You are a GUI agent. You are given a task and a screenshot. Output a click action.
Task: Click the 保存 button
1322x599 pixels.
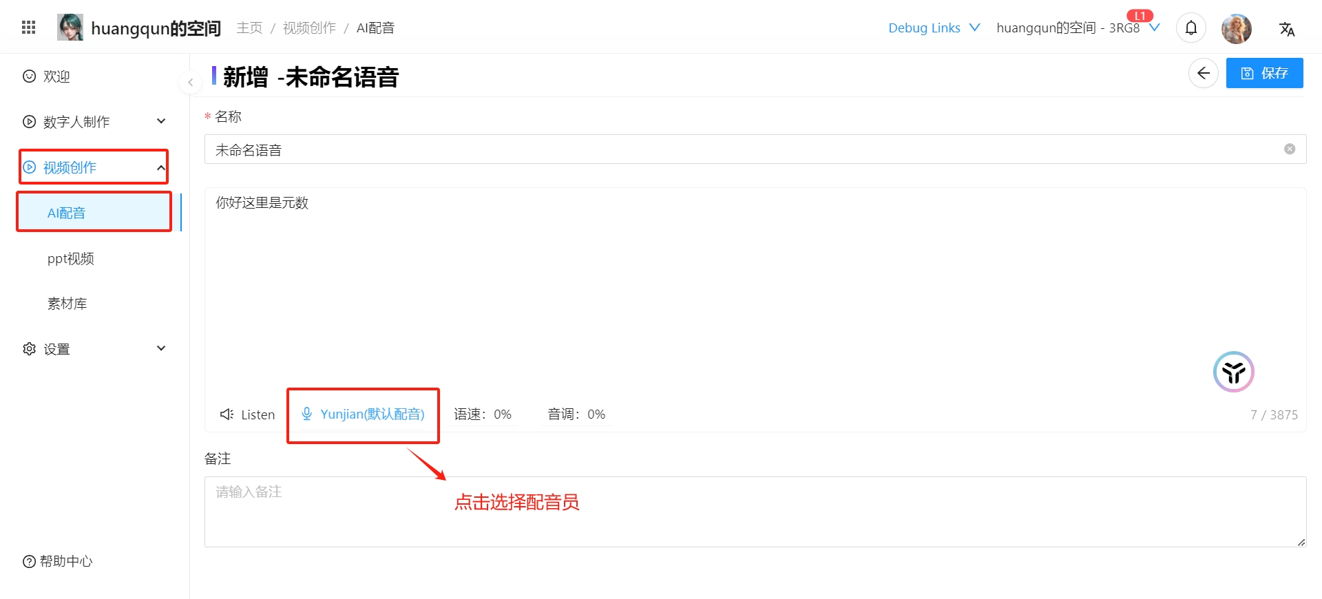(1264, 73)
